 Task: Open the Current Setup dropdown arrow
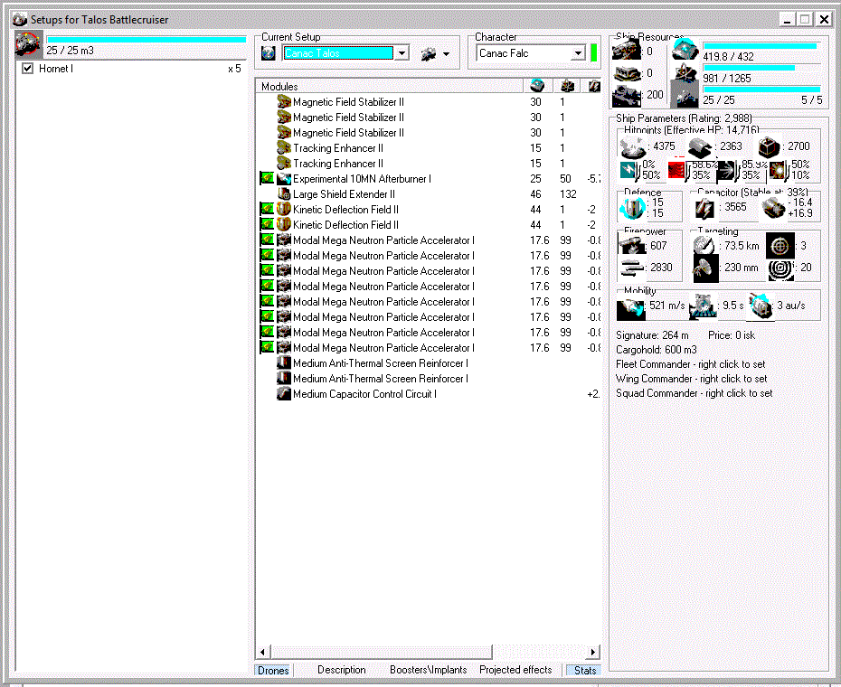click(x=402, y=53)
